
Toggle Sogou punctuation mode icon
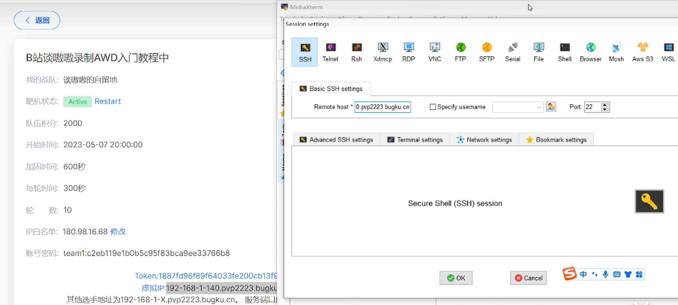coord(595,274)
